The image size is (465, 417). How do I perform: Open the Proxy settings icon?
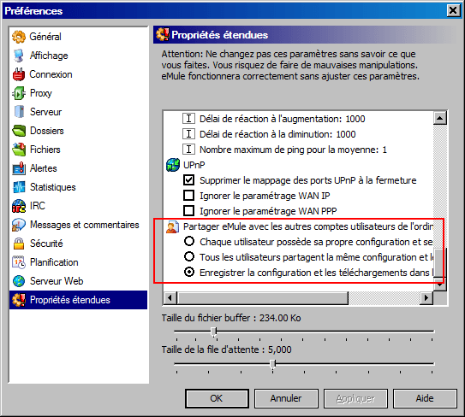(x=19, y=93)
